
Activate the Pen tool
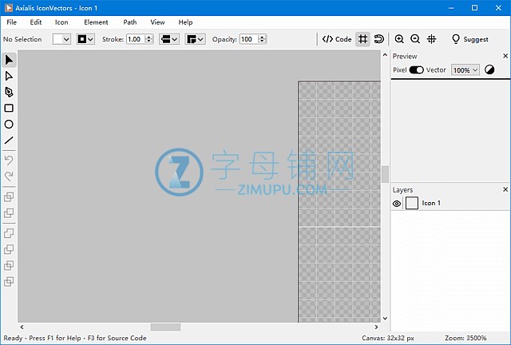tap(9, 92)
